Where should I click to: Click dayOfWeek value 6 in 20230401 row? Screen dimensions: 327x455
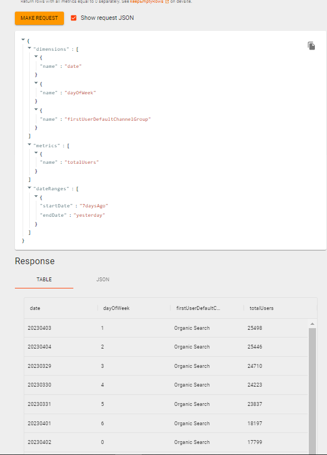(x=103, y=424)
